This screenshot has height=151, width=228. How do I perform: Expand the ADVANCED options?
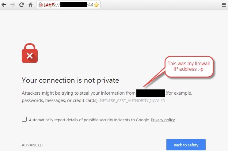click(32, 145)
